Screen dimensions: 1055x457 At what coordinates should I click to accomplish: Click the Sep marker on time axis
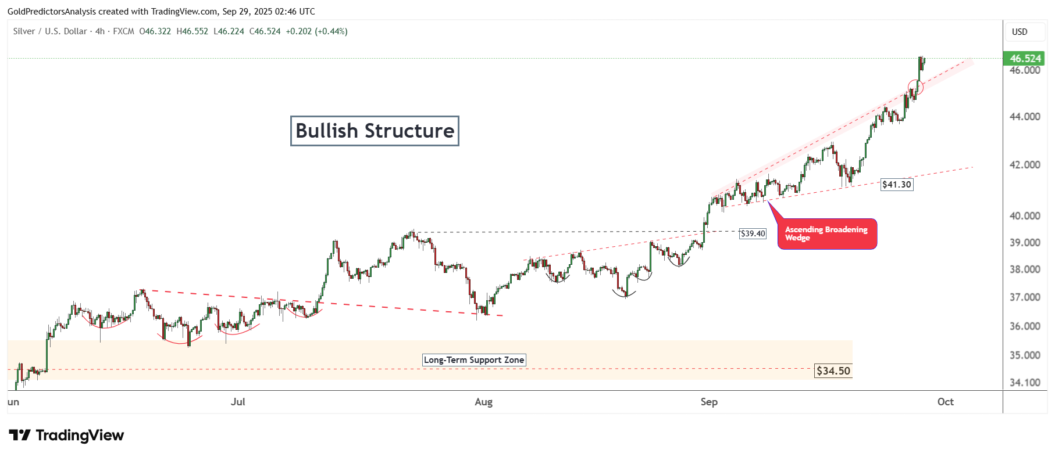pyautogui.click(x=709, y=402)
